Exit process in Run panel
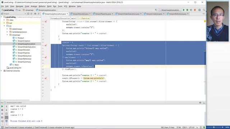 [2, 121]
